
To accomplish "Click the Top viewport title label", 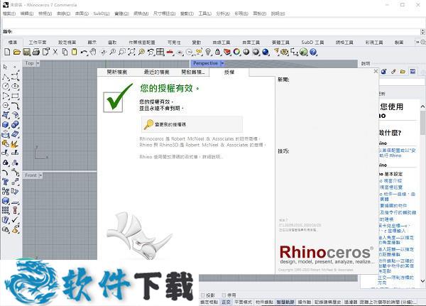I will pyautogui.click(x=29, y=63).
